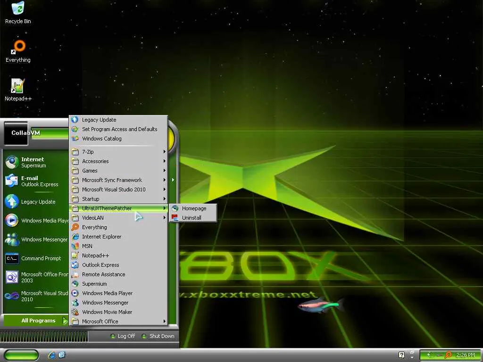Select the Notepad++ desktop shortcut icon
The height and width of the screenshot is (362, 483).
[18, 86]
